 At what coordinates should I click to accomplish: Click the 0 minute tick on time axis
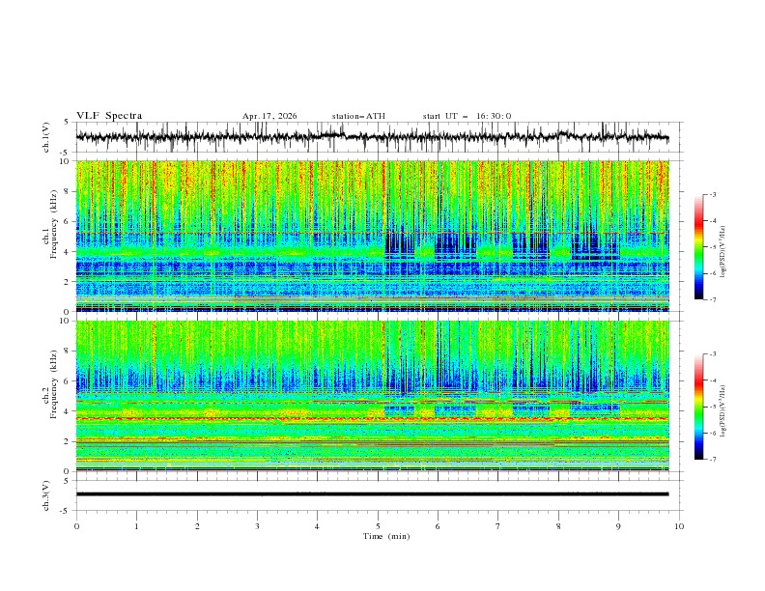tap(76, 526)
